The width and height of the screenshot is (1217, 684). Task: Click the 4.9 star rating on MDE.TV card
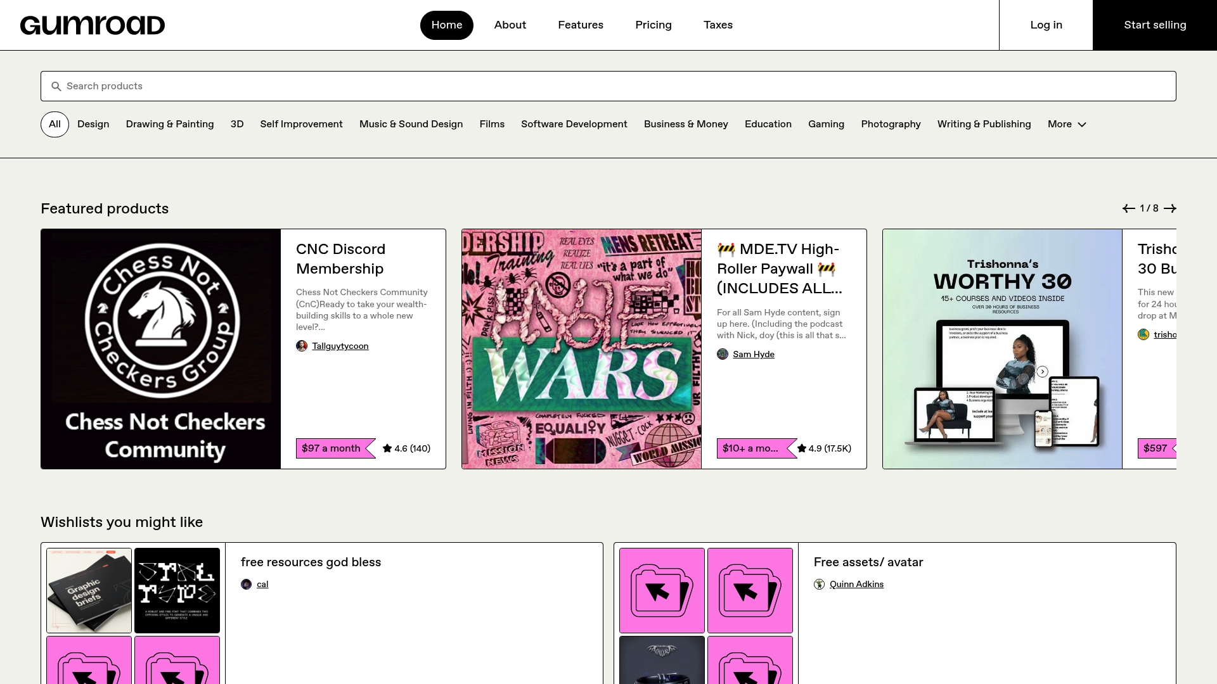point(823,448)
